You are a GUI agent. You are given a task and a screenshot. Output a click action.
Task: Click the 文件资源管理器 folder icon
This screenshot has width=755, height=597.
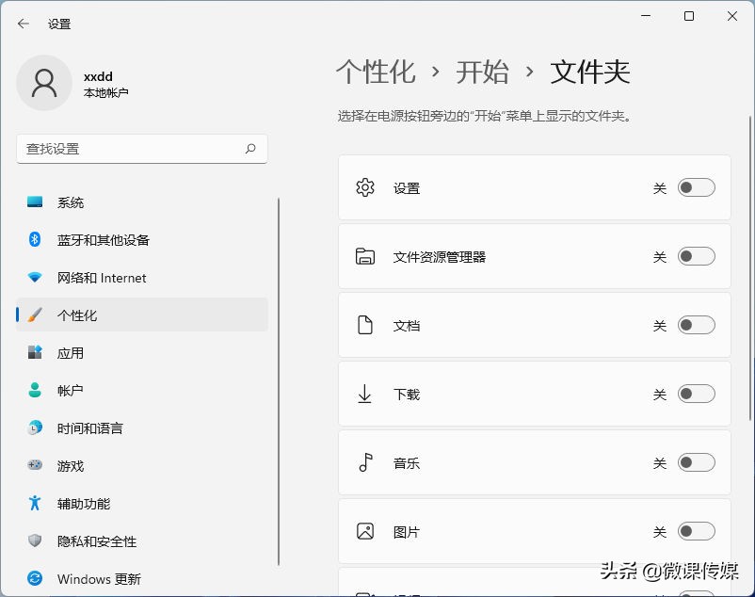click(365, 257)
